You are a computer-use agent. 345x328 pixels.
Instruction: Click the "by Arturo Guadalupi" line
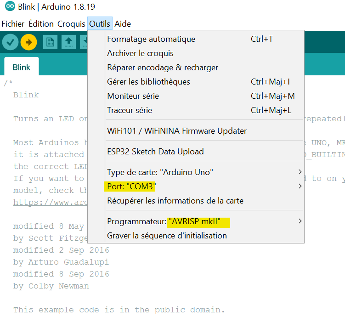coord(61,262)
